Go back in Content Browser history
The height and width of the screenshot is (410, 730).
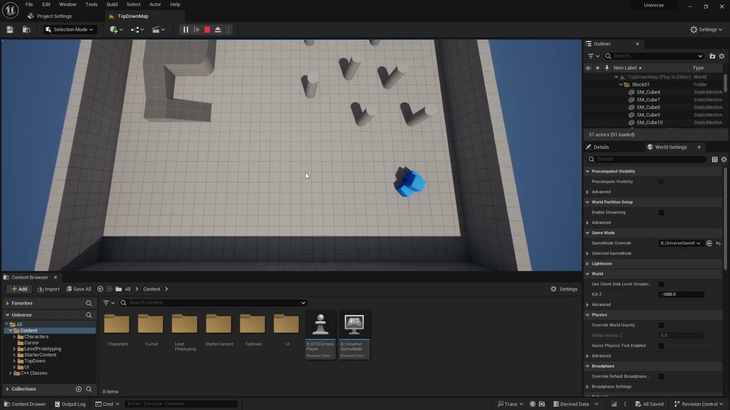click(100, 289)
